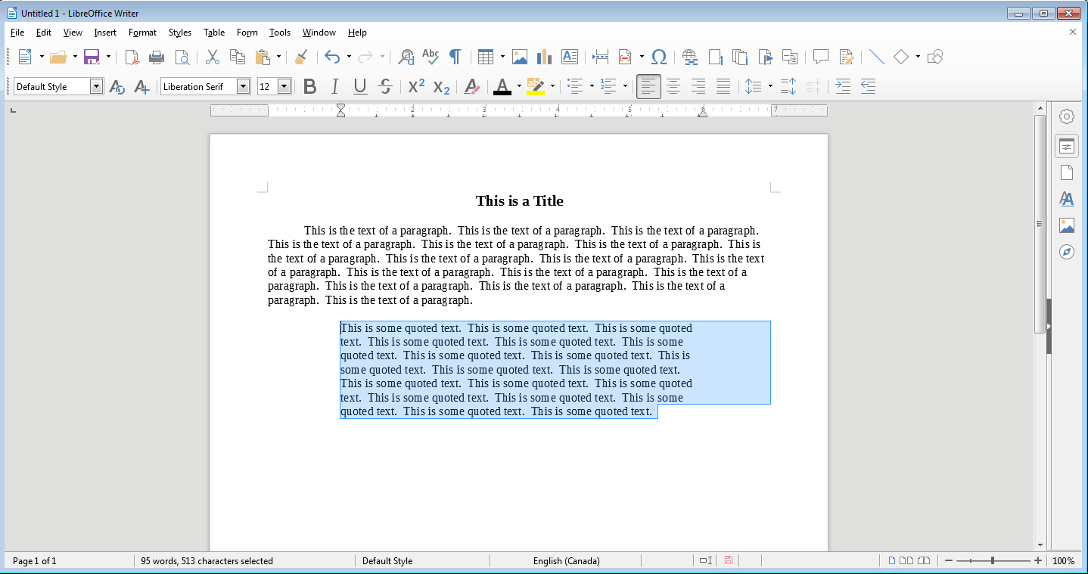
Task: Click the Save document icon
Action: click(92, 57)
